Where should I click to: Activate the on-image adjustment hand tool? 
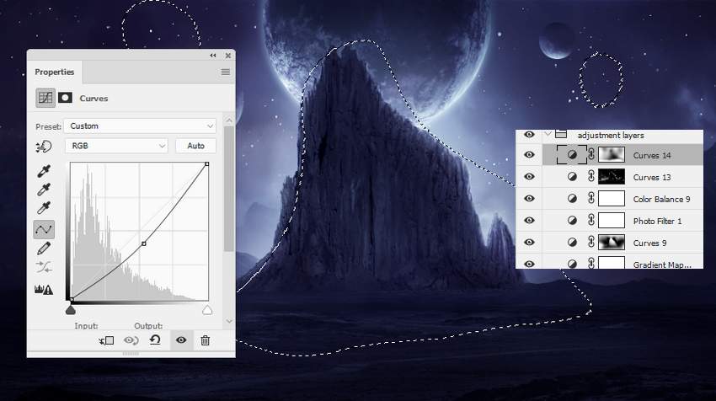coord(43,147)
